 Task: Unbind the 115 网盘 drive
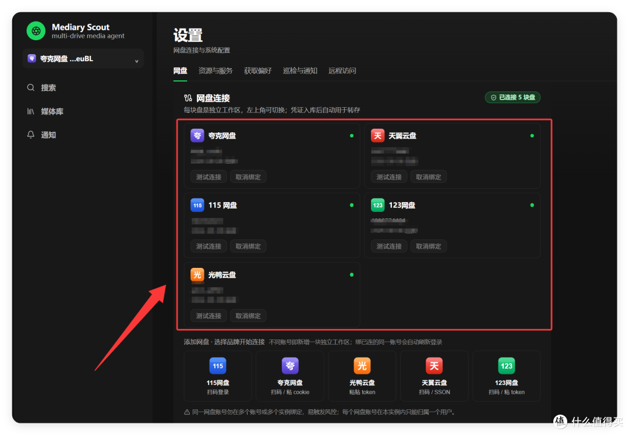click(248, 246)
